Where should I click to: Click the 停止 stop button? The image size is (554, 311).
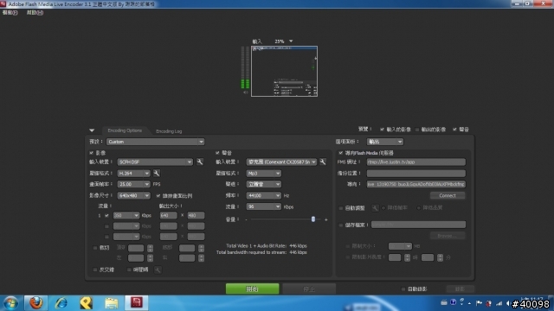tap(309, 289)
